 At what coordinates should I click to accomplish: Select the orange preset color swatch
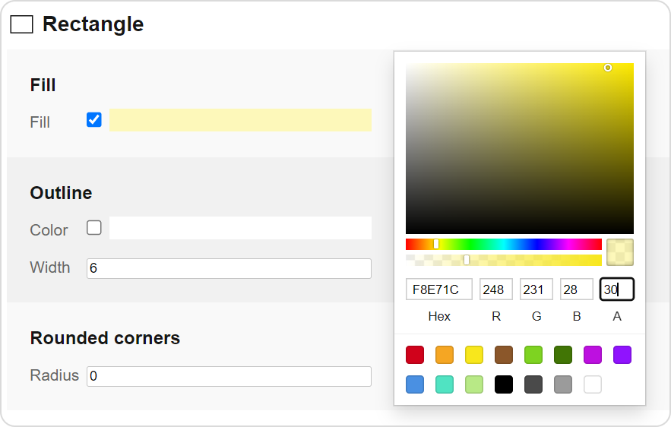tap(445, 355)
